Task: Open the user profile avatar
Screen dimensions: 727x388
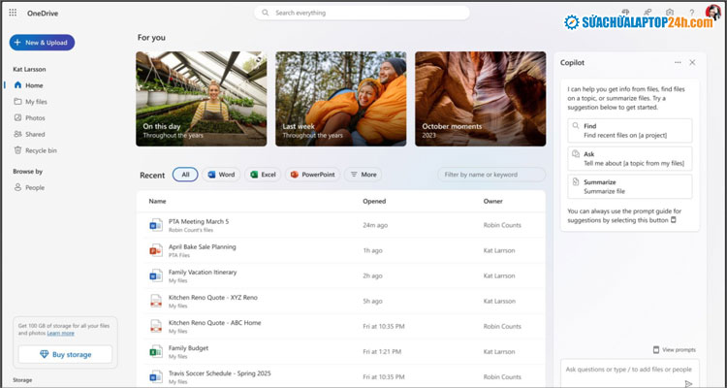Action: click(x=713, y=13)
